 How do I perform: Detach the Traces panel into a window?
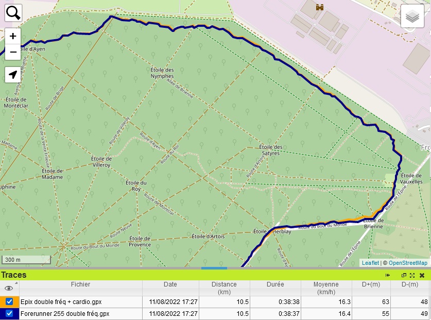[404, 275]
